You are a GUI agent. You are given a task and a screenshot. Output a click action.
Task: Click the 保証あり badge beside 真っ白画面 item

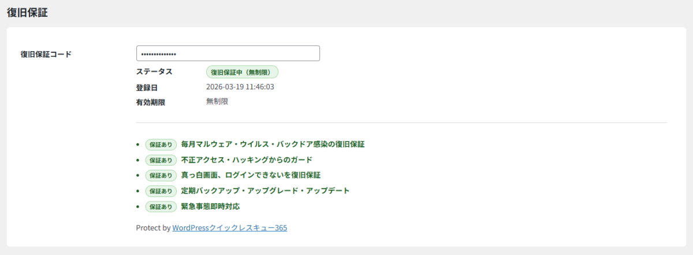pyautogui.click(x=161, y=176)
